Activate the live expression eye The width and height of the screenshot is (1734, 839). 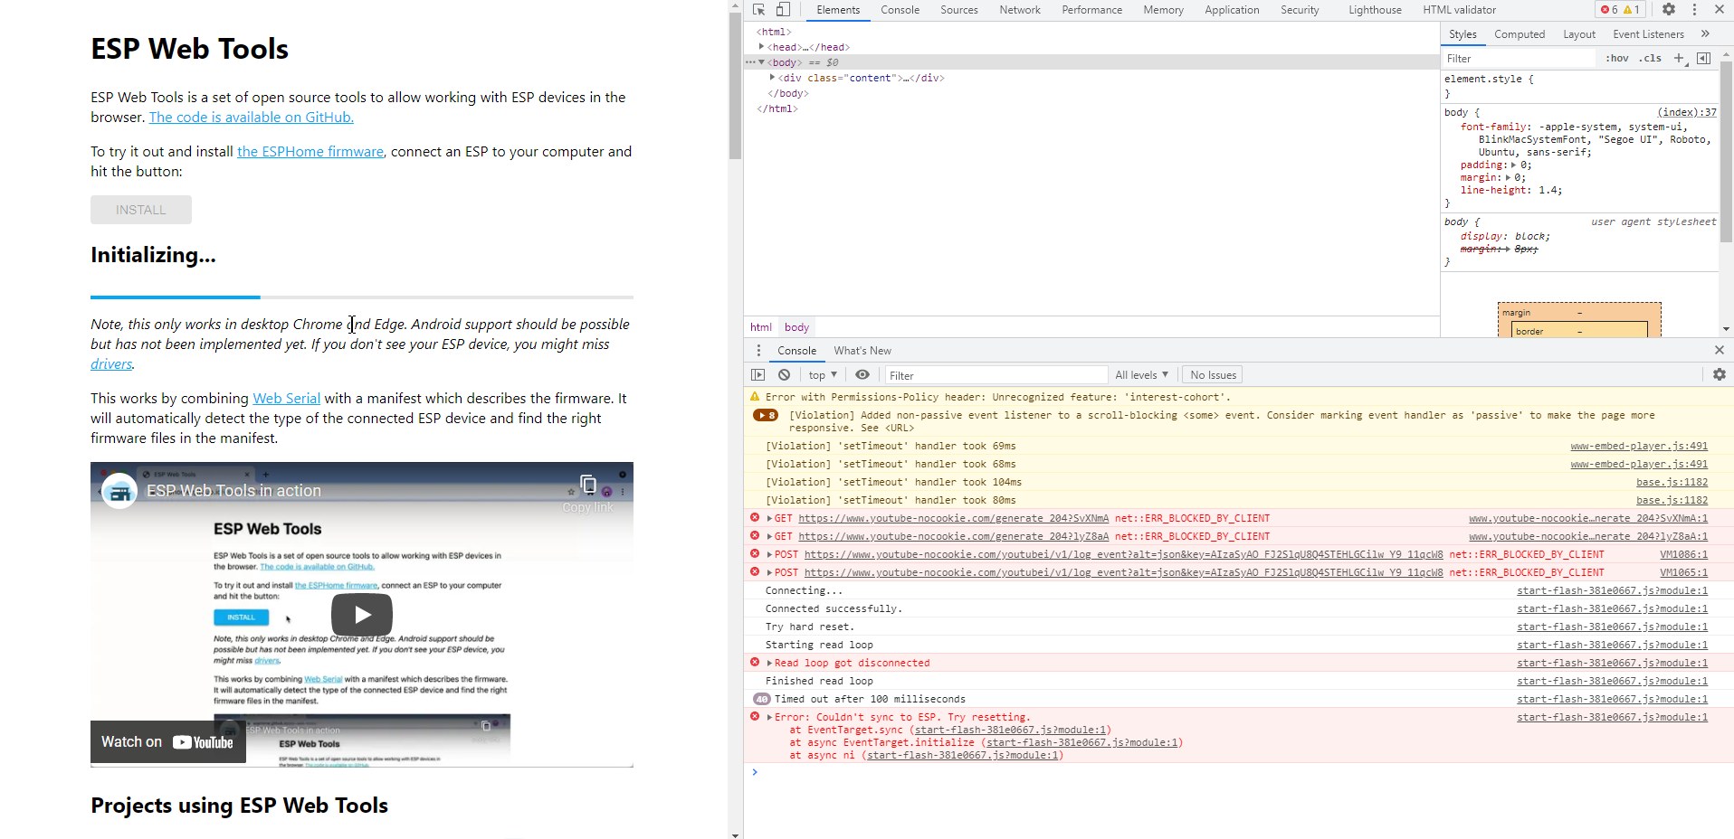[x=862, y=373]
